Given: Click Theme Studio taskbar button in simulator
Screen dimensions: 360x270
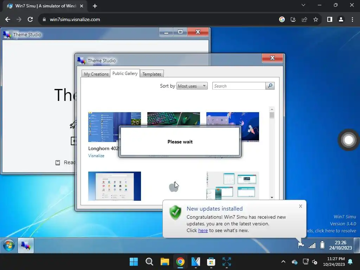Looking at the screenshot, I should point(26,245).
